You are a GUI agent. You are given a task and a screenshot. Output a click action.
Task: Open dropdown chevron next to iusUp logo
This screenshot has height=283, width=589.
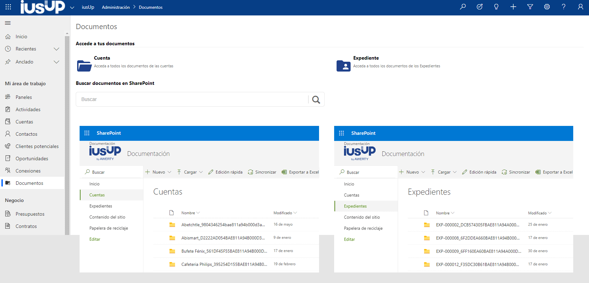pos(72,7)
